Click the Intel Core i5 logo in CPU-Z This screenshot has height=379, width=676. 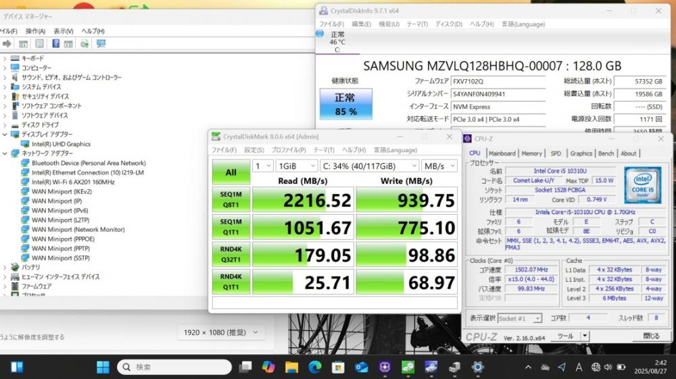click(x=642, y=185)
